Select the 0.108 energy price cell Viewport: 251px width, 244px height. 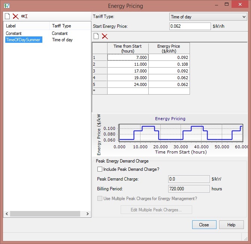(x=169, y=64)
